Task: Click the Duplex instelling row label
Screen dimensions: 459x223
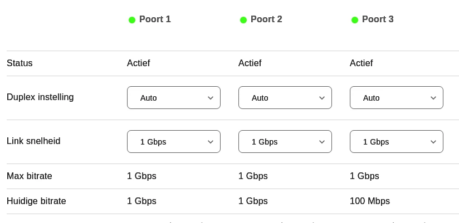Action: [40, 97]
